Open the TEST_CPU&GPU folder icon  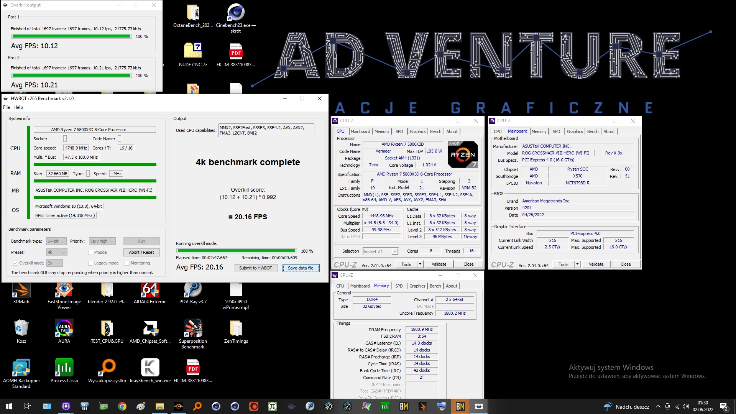pos(107,331)
